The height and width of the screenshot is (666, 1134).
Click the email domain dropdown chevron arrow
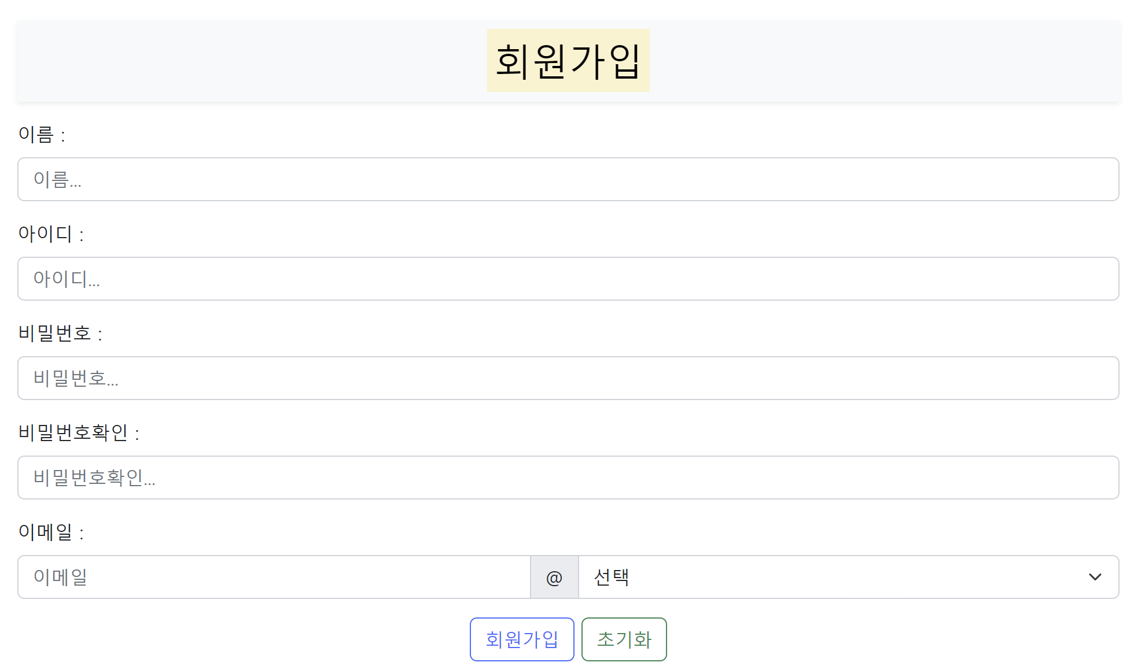[1094, 577]
